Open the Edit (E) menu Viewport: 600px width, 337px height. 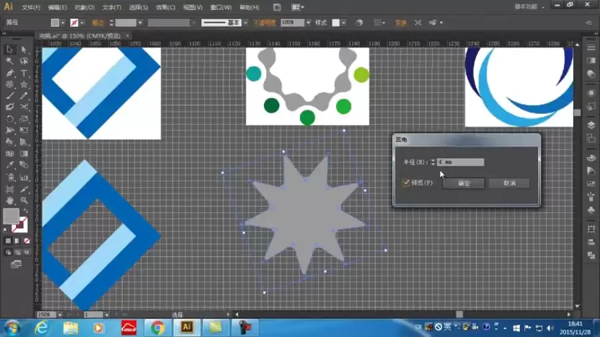tap(57, 7)
